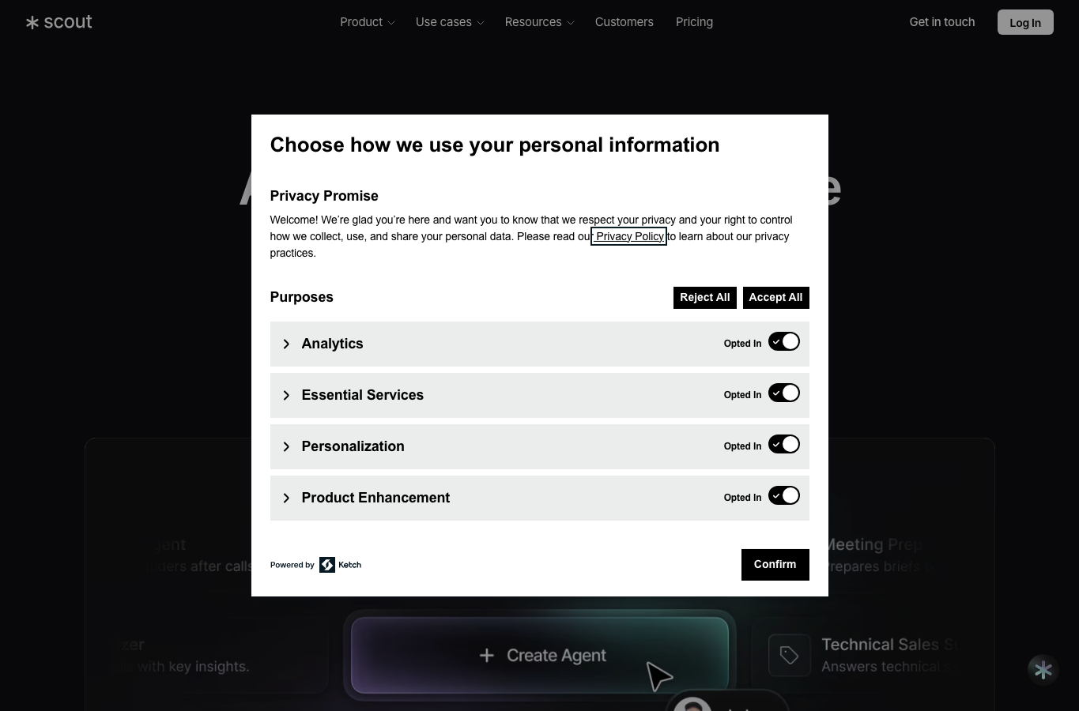Click the plus icon on Create Agent
The image size is (1079, 711).
point(487,656)
